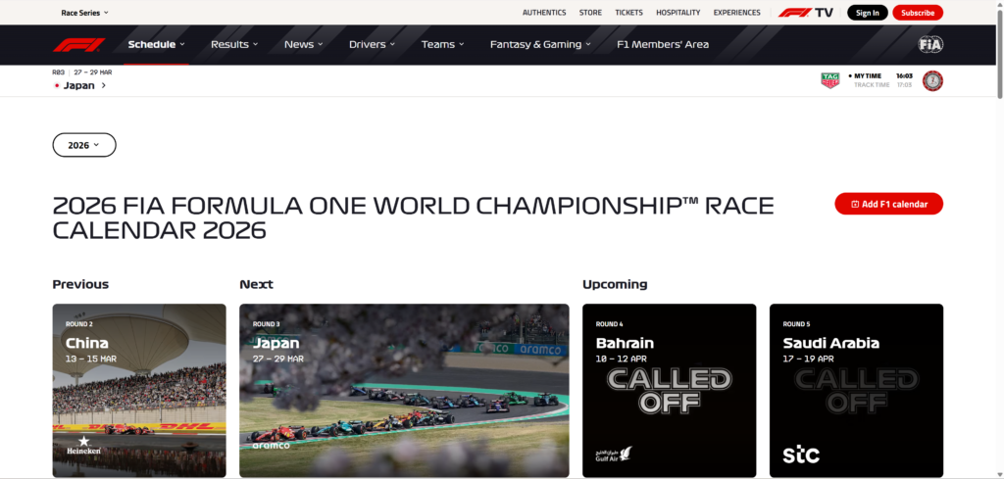Click Add F1 calendar button
1004x479 pixels.
(888, 204)
